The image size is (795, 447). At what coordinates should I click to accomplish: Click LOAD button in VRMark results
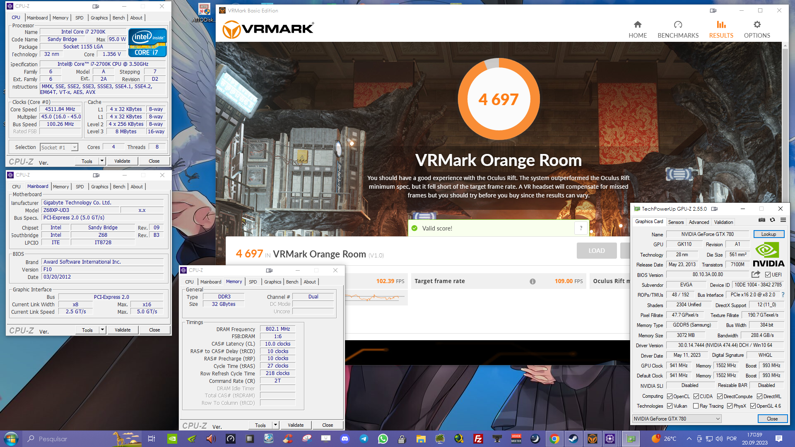pos(597,251)
